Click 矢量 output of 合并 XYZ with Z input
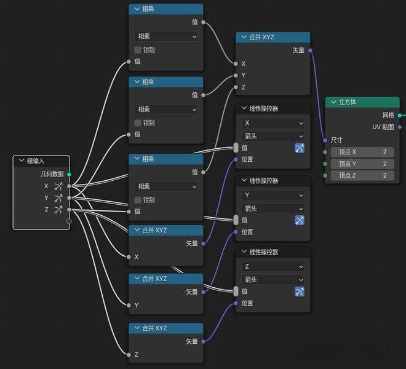This screenshot has height=369, width=406. click(203, 341)
